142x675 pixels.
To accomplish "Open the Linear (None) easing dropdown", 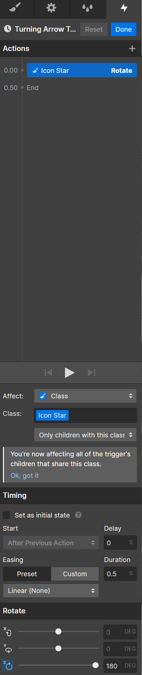I will [51, 590].
